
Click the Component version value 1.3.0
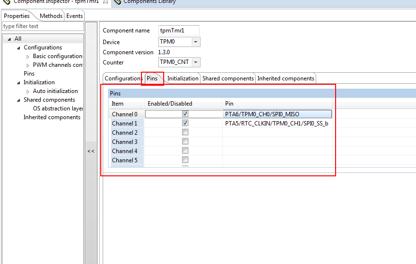(164, 52)
